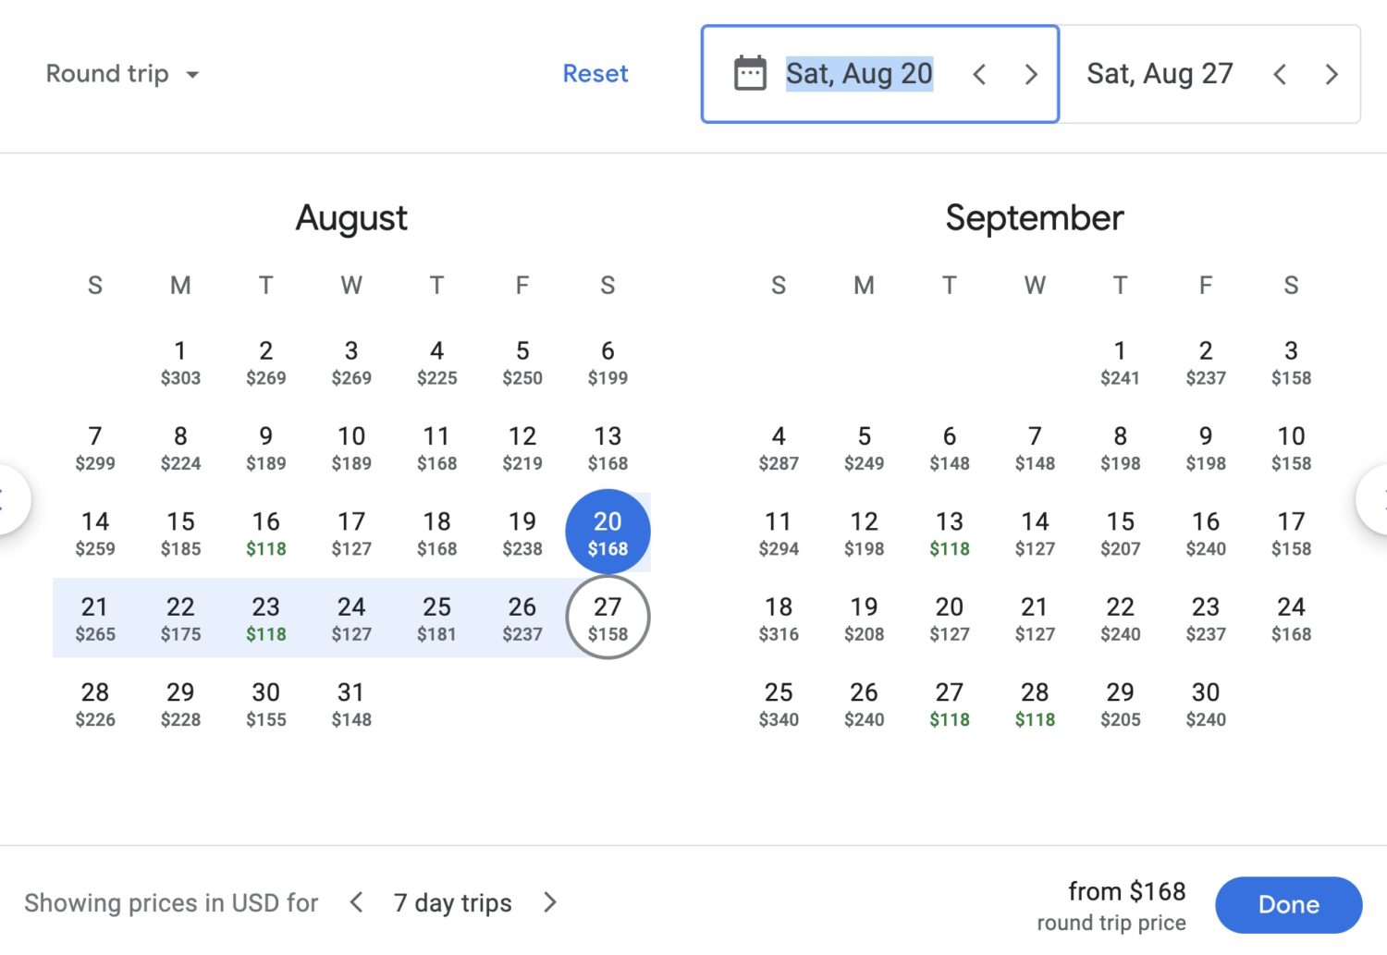
Task: Select September 3 priced at $158
Action: [1290, 361]
